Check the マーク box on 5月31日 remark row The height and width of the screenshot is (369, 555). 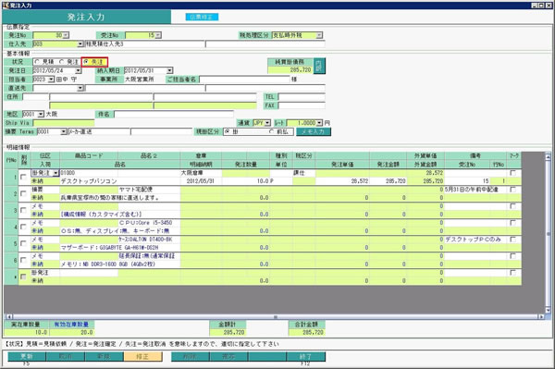(512, 190)
